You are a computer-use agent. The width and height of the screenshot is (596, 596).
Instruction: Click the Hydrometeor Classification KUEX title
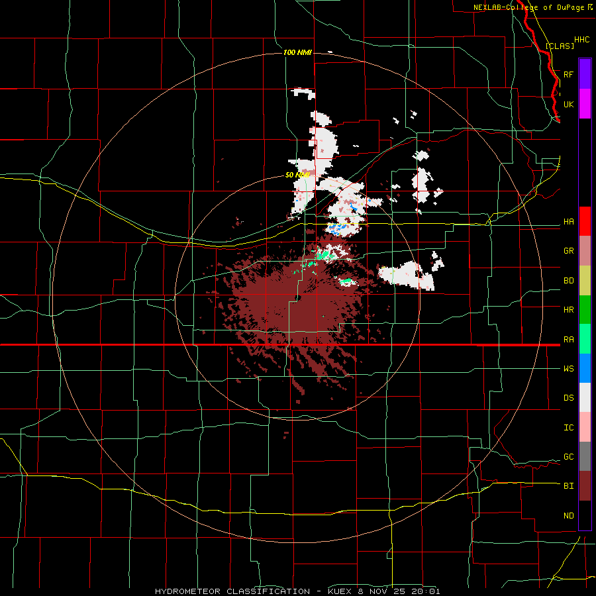297,591
